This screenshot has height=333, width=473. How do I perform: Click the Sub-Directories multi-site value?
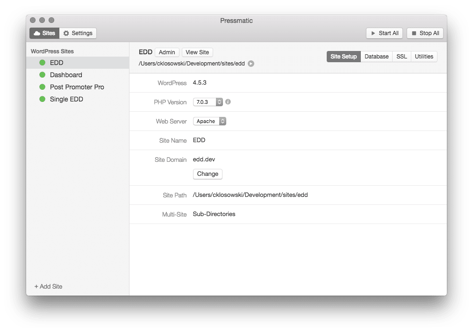pyautogui.click(x=214, y=214)
